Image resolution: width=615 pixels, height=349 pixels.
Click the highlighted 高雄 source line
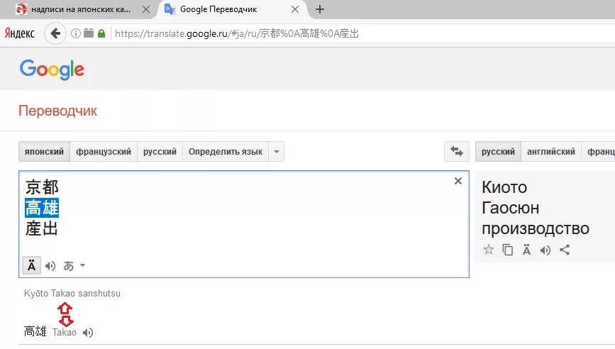42,208
